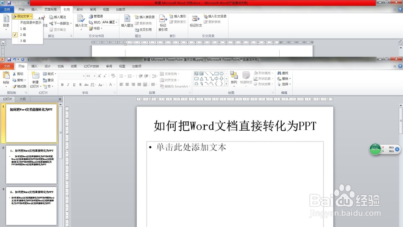This screenshot has width=403, height=227.
Task: Select checked level 2 (2 级) option
Action: [x=27, y=35]
